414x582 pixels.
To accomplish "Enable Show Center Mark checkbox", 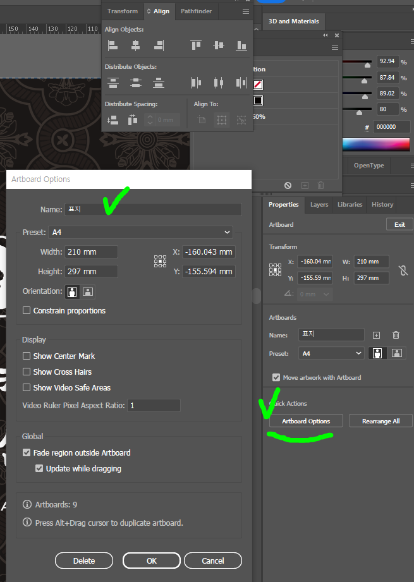I will pos(27,356).
